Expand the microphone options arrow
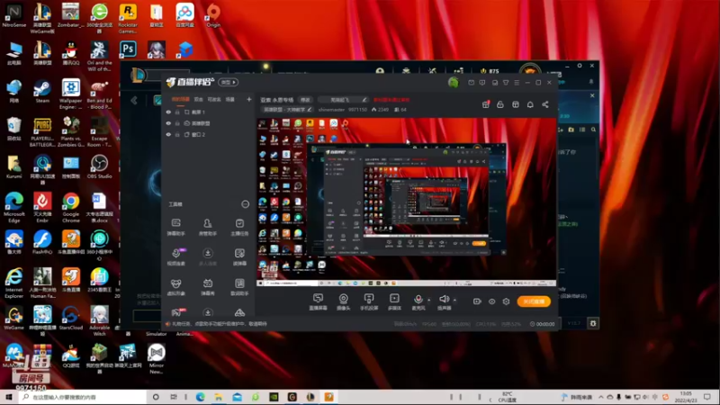 coord(429,301)
